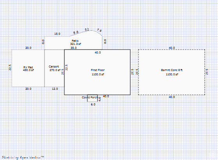Select the 4.0 porch depth dimension
Image resolution: width=218 pixels, height=160 pixels.
click(99, 99)
